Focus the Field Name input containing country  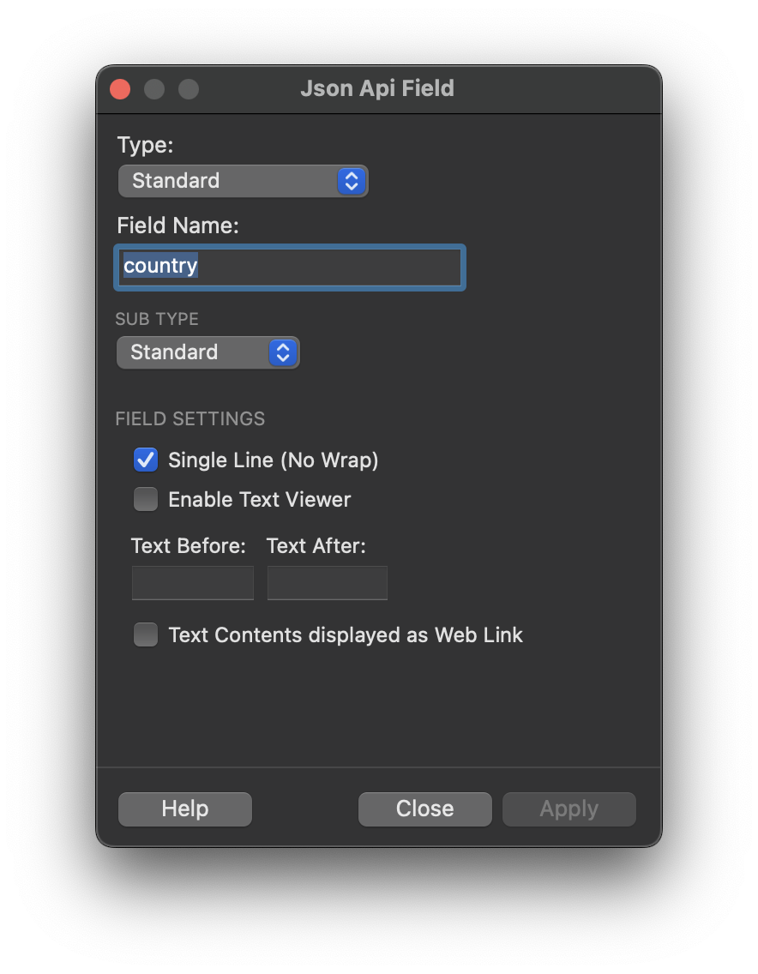(290, 267)
